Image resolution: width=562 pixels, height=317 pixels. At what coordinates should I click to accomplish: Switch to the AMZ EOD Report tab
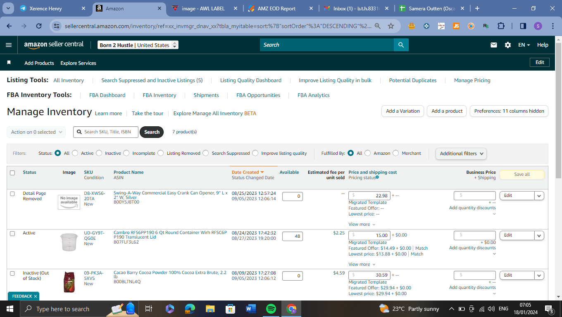[x=281, y=8]
